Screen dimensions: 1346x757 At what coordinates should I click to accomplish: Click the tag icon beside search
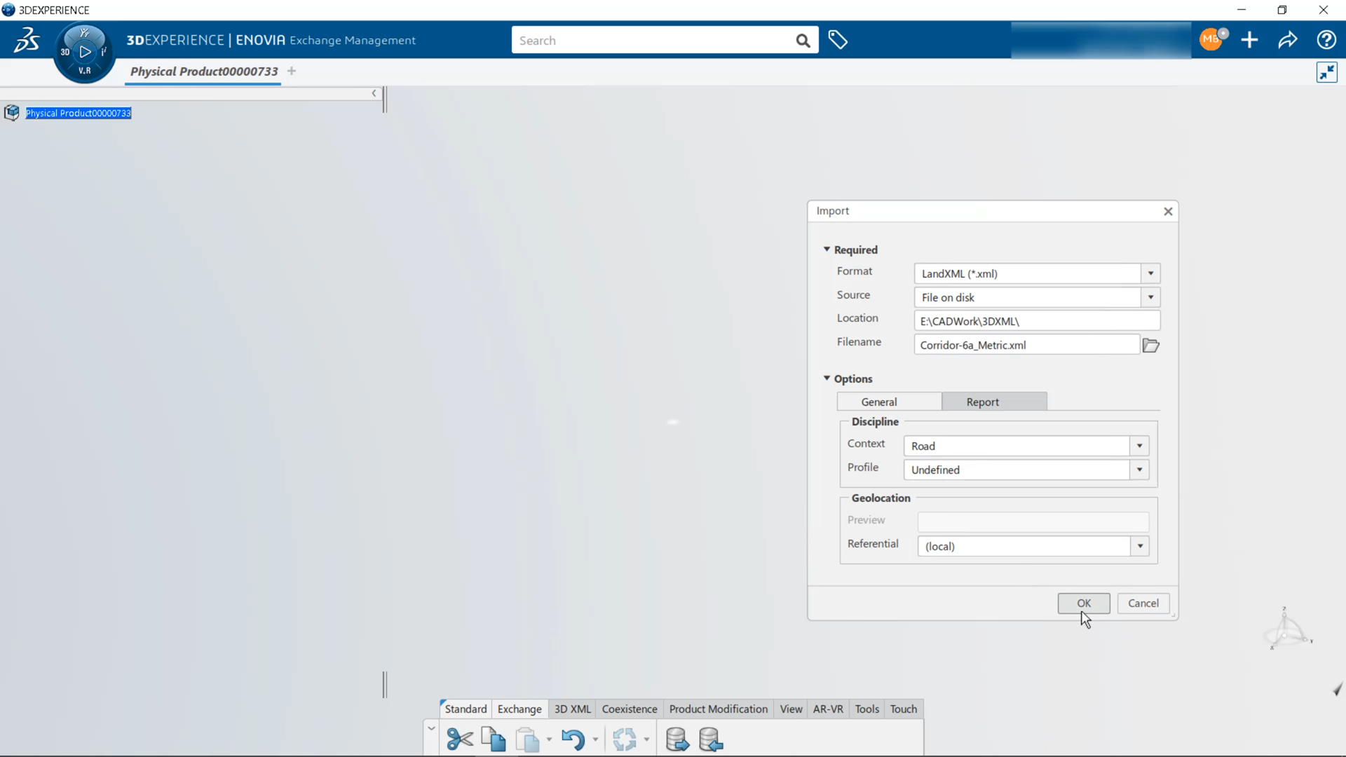click(x=838, y=40)
